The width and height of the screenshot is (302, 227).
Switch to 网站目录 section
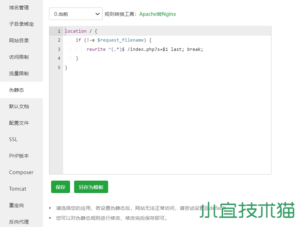(19, 41)
